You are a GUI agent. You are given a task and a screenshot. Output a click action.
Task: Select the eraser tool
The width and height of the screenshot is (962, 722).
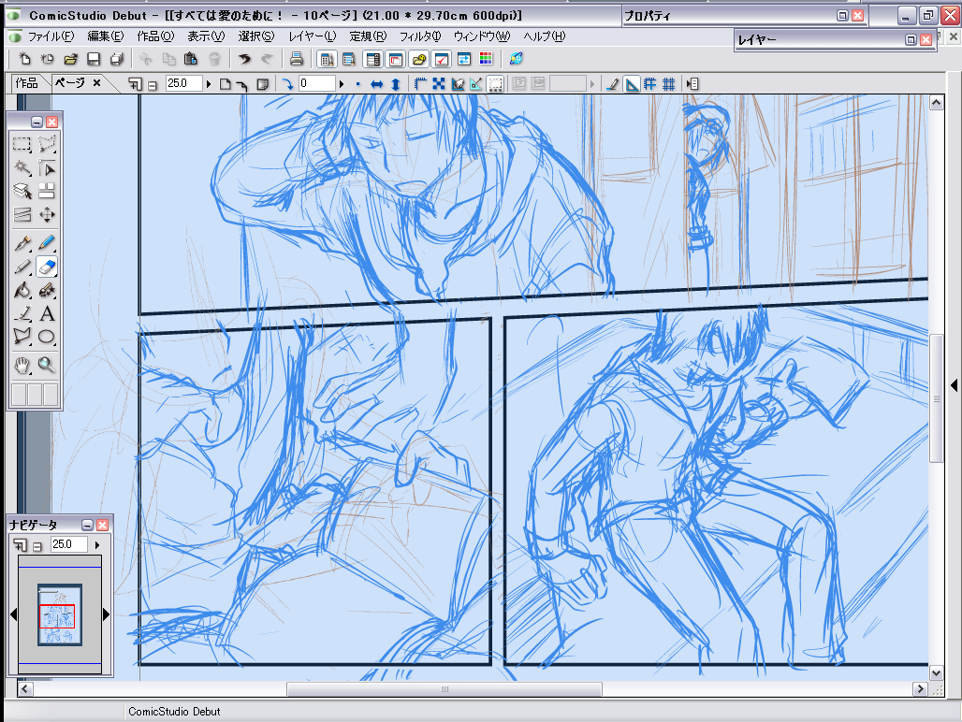47,267
